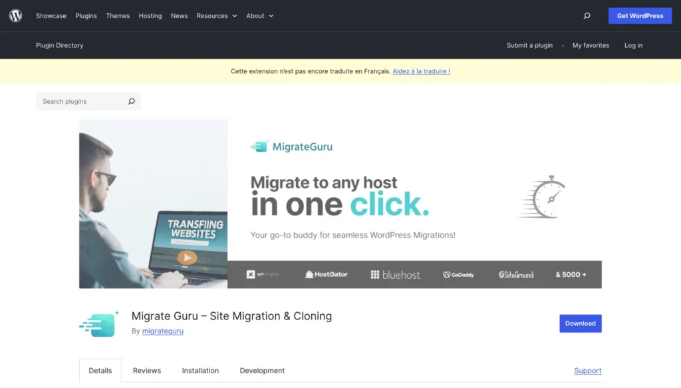Click the Download button
Screen dimensions: 681x388
pyautogui.click(x=580, y=323)
